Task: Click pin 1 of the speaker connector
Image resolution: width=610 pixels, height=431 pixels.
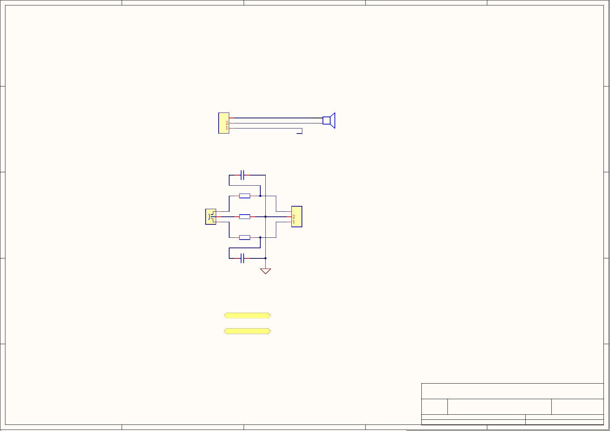Action: click(x=227, y=128)
